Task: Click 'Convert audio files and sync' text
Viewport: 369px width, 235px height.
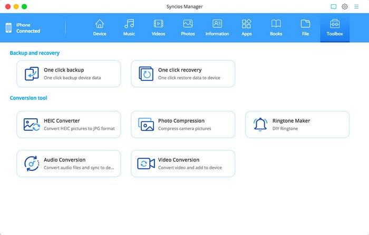Action: pos(79,168)
